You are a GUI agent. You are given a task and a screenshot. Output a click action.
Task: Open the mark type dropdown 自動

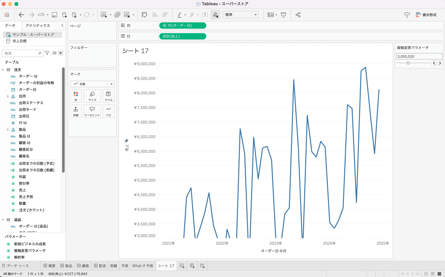pos(92,84)
